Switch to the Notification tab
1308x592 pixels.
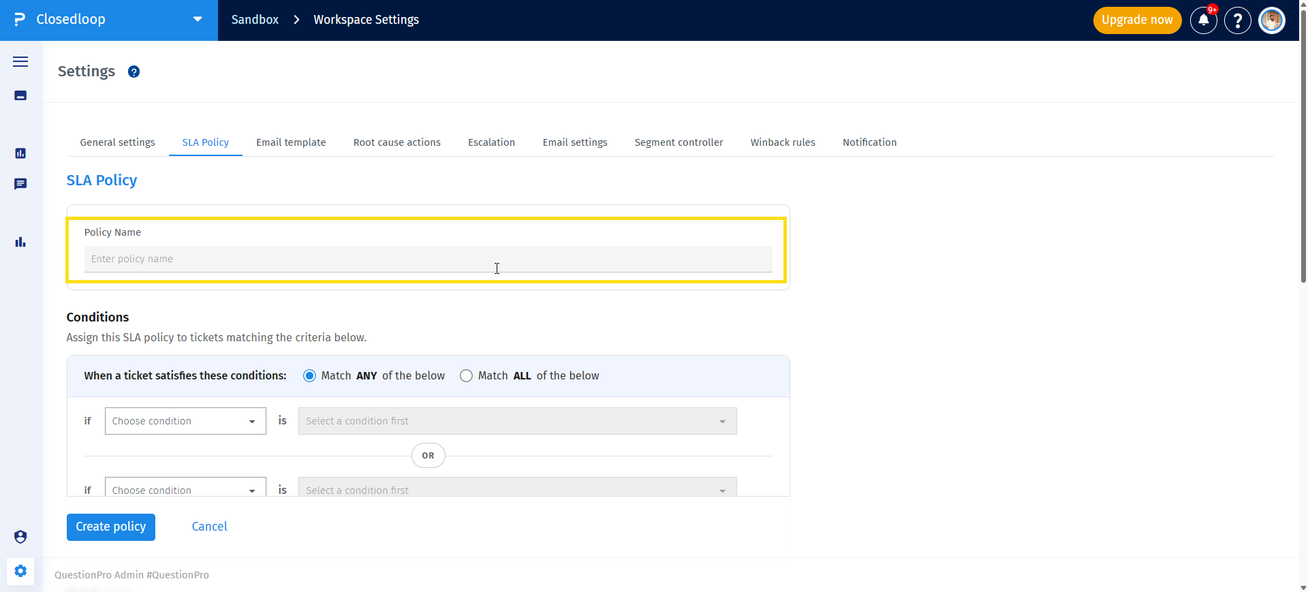[x=869, y=142]
